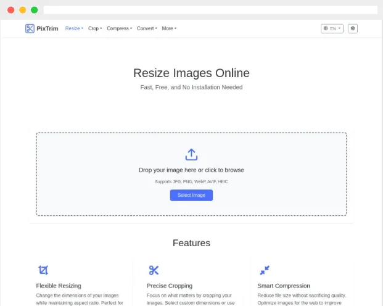Click the PixTrim brand name link
383x306 pixels.
[x=47, y=28]
